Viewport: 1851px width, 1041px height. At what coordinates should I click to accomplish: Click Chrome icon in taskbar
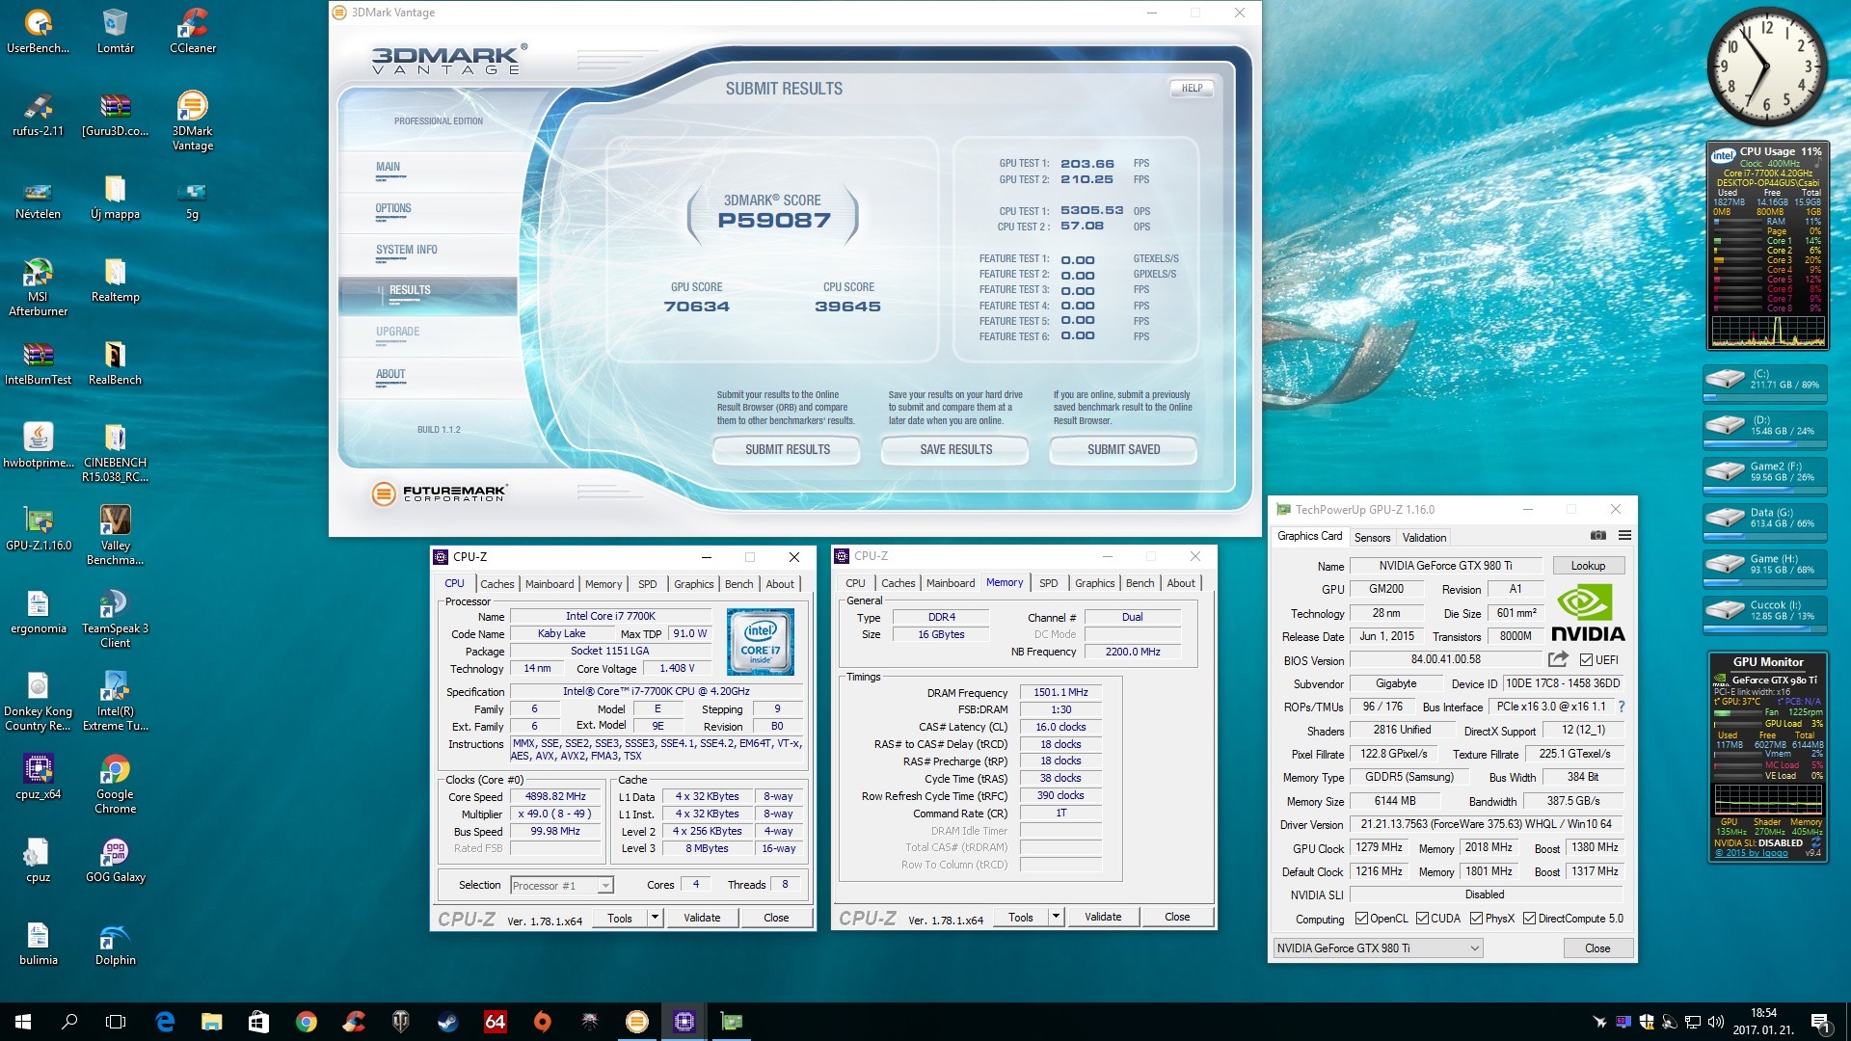click(307, 1022)
